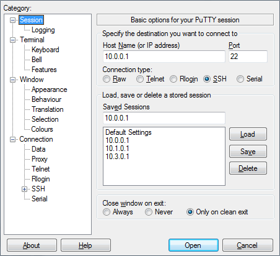Click the Host Name input field
The height and width of the screenshot is (256, 280).
point(164,57)
